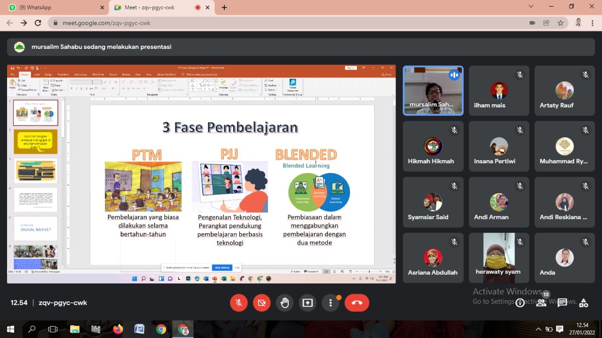Unmute the microphone in Meet controls
Screen dimensions: 602x338
click(x=239, y=303)
